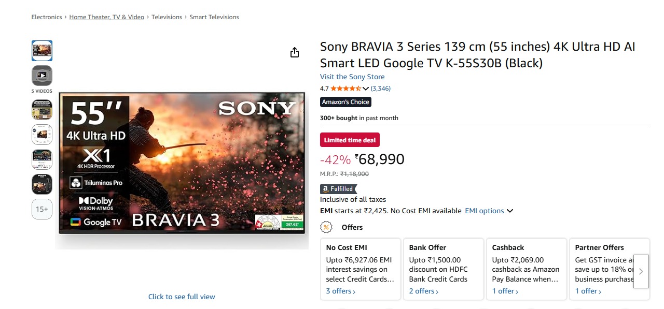Go to Televisions breadcrumb
The image size is (664, 309).
(x=167, y=17)
